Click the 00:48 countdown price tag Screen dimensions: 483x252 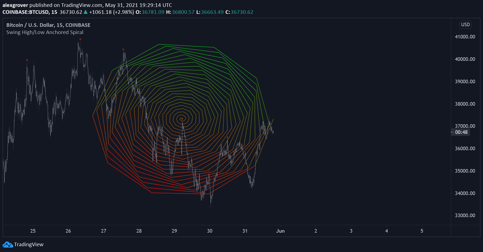(461, 132)
